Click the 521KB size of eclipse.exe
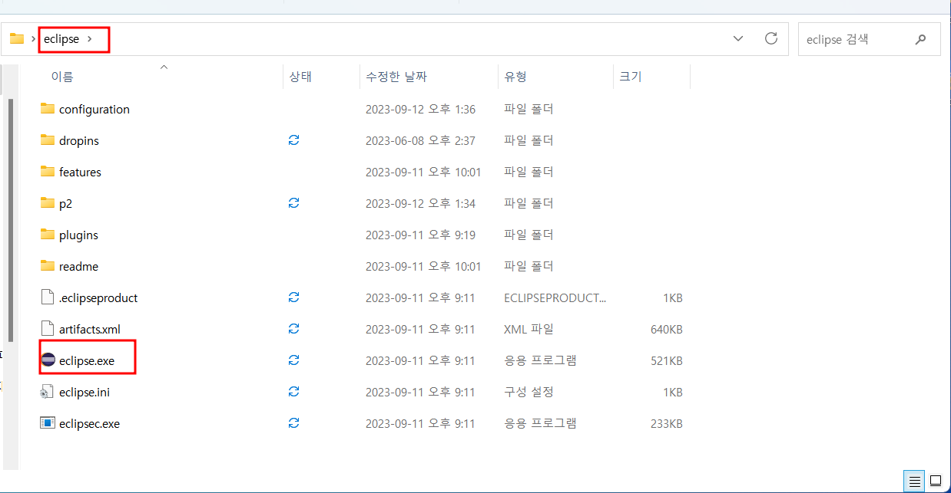 [667, 361]
